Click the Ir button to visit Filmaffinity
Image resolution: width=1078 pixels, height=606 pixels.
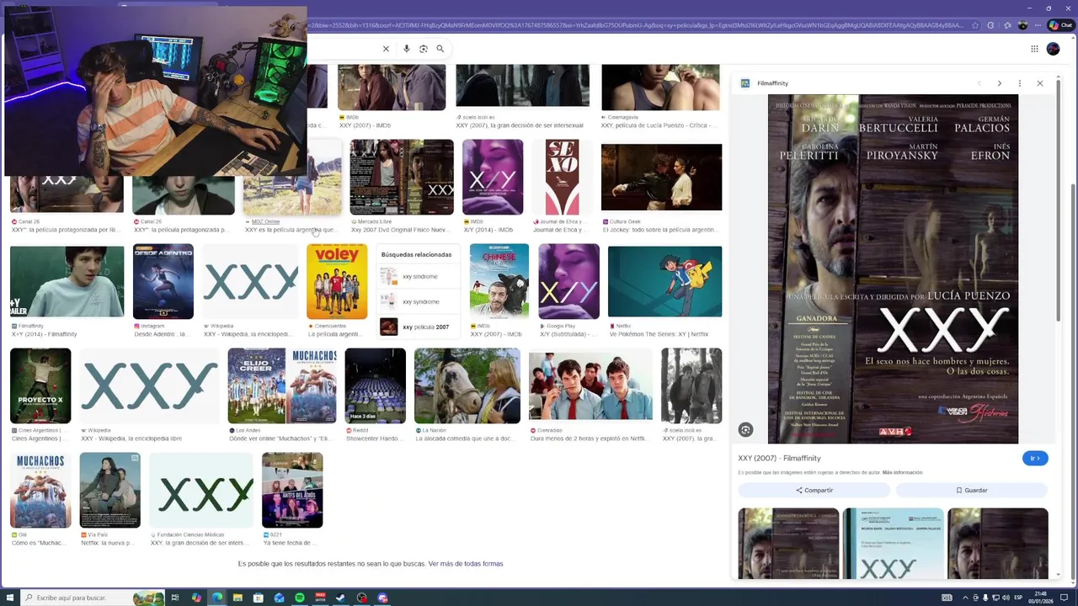click(1035, 458)
